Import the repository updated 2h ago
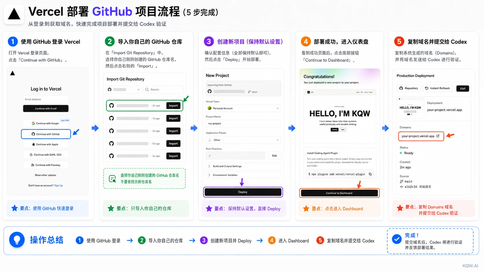The width and height of the screenshot is (484, 272). (x=173, y=106)
